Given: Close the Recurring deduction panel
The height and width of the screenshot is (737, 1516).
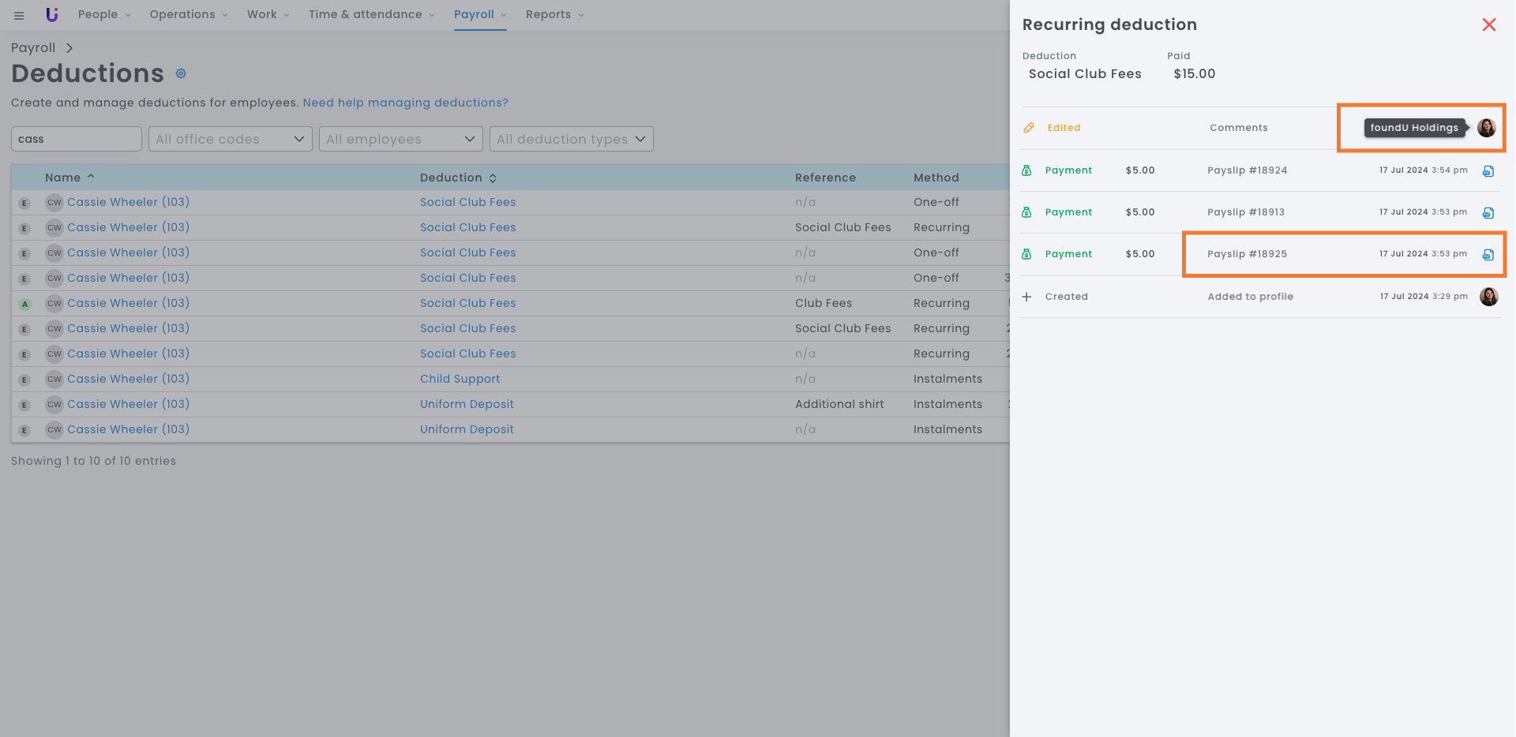Looking at the screenshot, I should (1489, 24).
